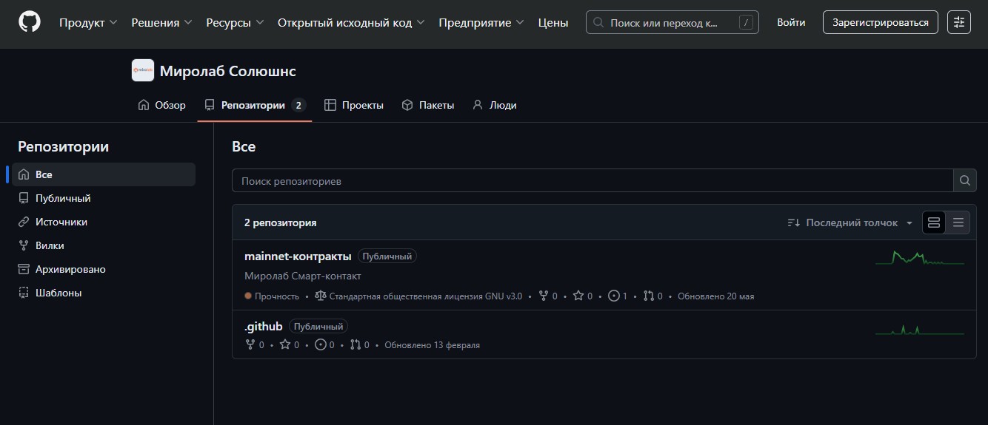Expand the Предприятие menu
The height and width of the screenshot is (425, 988).
click(481, 22)
